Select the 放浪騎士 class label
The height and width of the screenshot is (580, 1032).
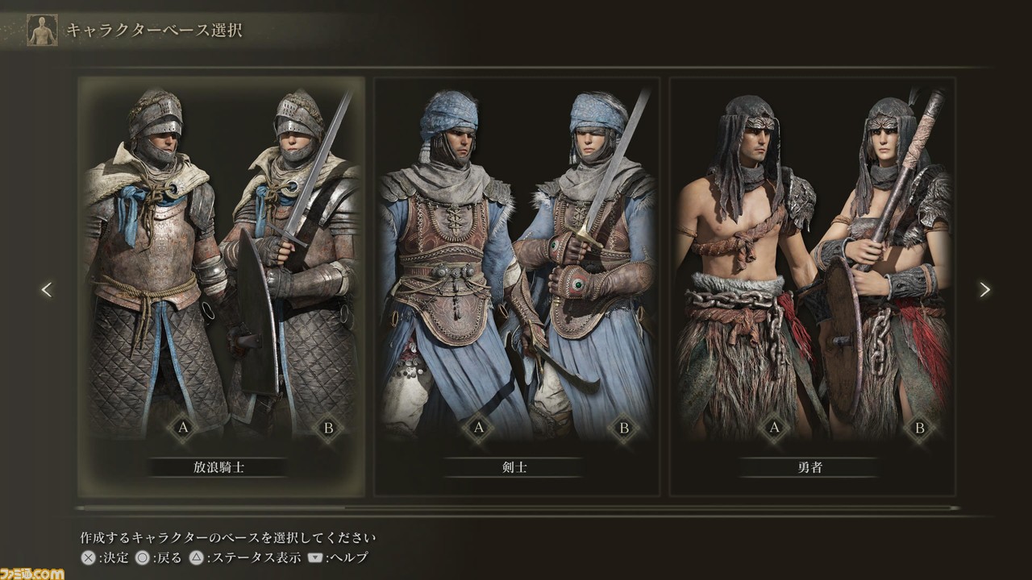coord(218,467)
